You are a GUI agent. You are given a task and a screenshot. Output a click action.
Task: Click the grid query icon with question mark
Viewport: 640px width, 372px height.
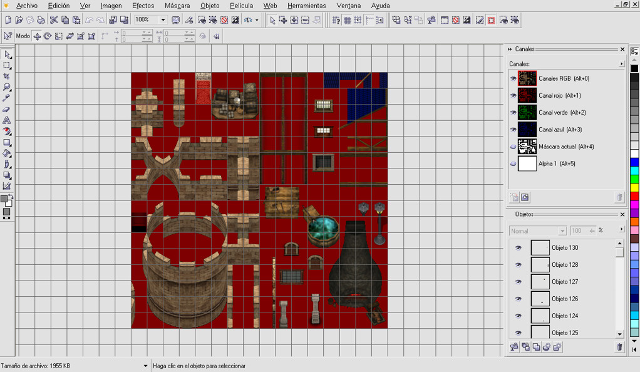pyautogui.click(x=336, y=20)
